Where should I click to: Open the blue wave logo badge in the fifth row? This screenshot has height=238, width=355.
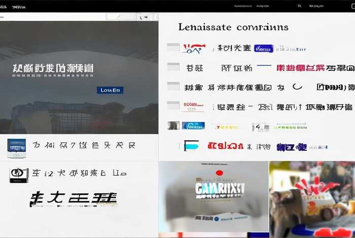[193, 126]
